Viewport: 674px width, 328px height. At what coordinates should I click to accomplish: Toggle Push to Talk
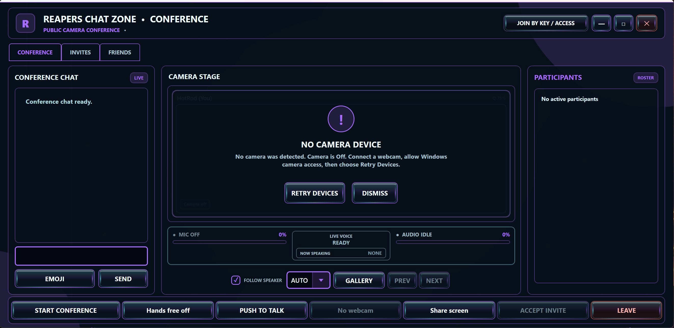(x=262, y=310)
